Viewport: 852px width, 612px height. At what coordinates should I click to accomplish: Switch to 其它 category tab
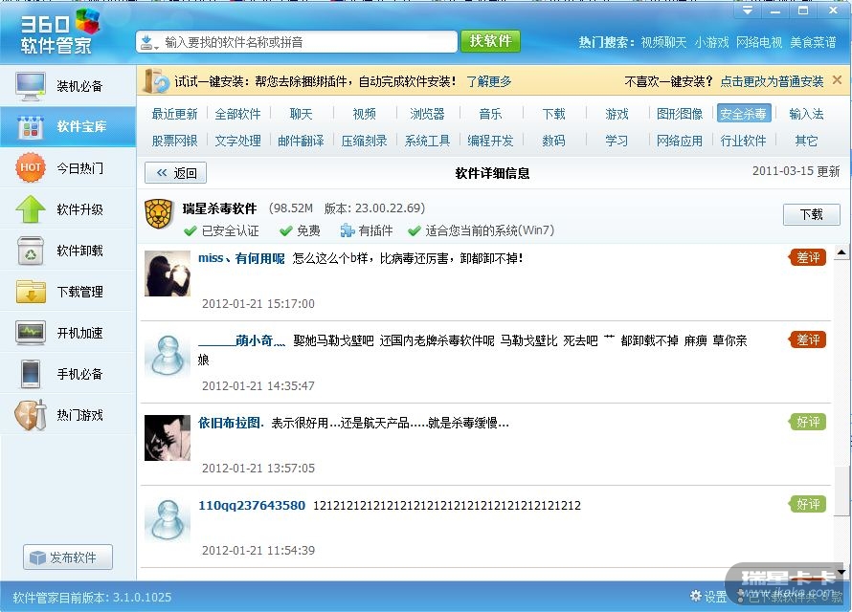pos(806,142)
